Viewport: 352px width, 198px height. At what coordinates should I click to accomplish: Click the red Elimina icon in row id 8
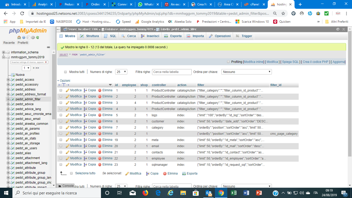[100, 134]
